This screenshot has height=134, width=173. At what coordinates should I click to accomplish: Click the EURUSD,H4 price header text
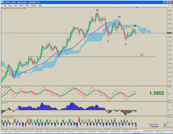14,8
